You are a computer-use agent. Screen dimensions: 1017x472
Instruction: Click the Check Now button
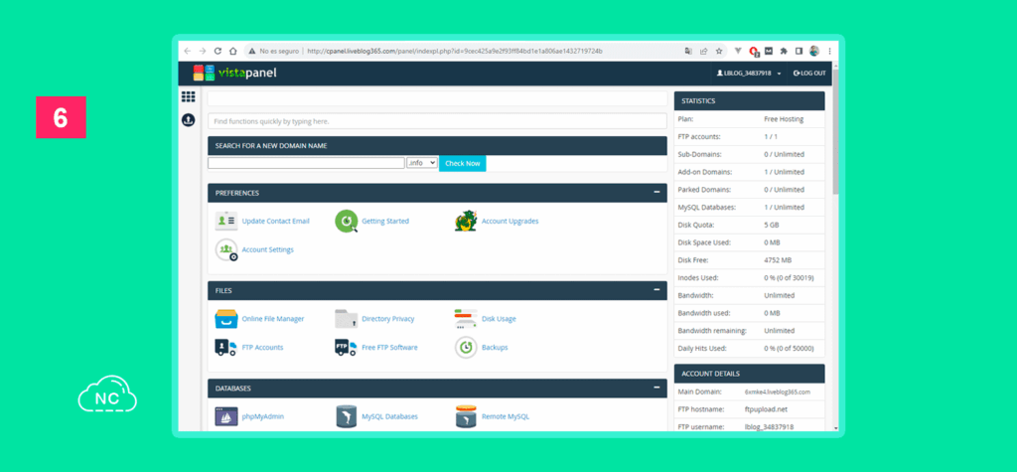[x=463, y=163]
